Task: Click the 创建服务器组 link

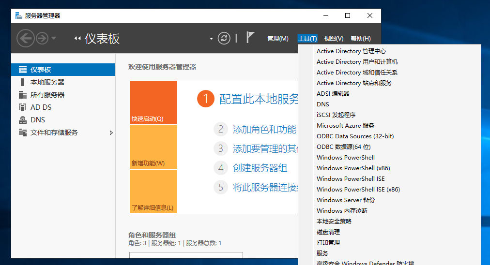Action: point(260,168)
